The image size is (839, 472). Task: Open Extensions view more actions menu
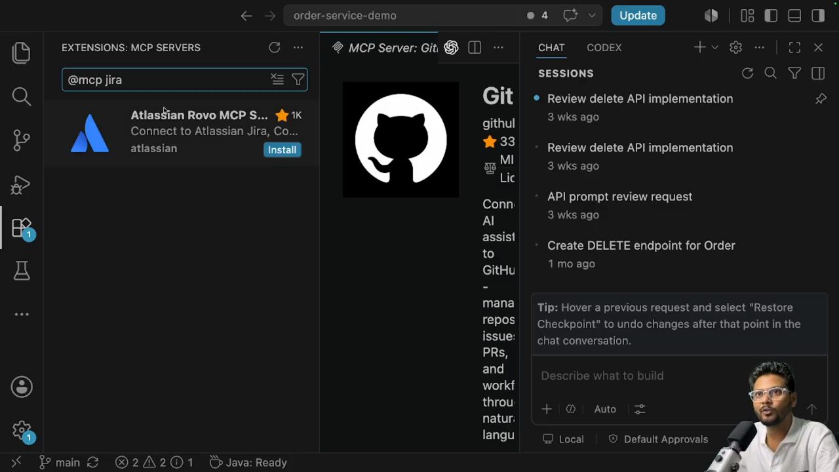point(298,47)
